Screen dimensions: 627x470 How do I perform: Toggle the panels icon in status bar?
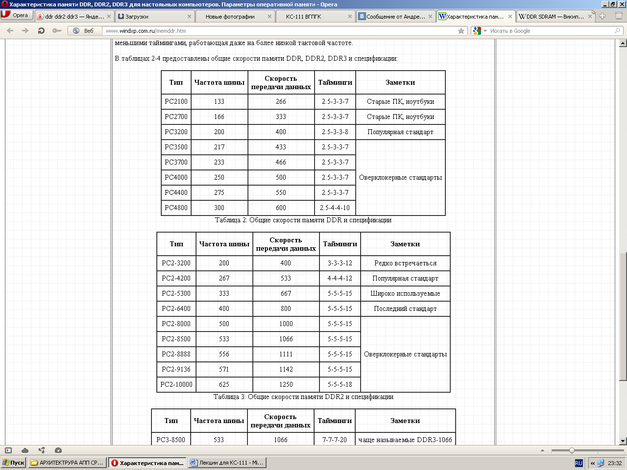[x=8, y=450]
